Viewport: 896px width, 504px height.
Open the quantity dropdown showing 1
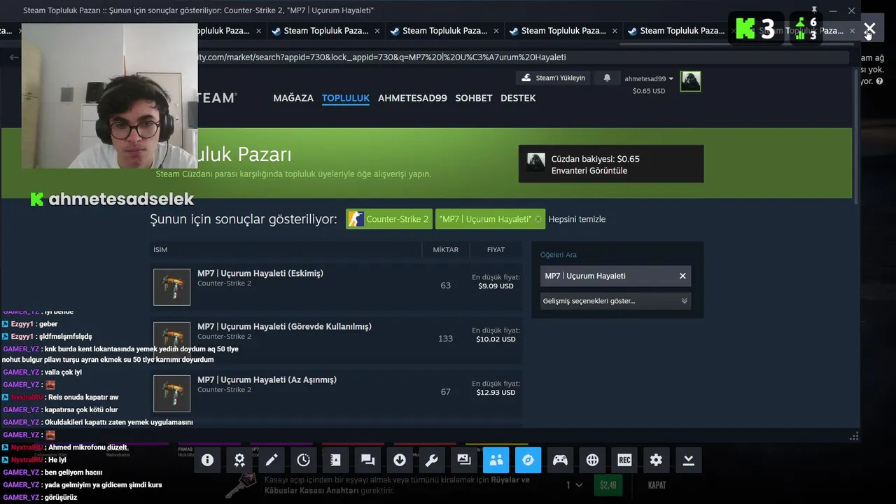point(574,485)
